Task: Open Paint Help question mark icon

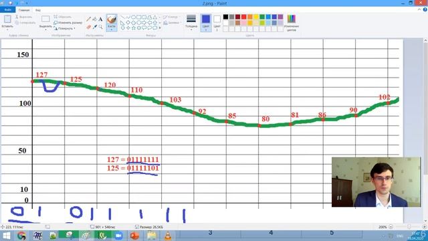Action: [425, 9]
